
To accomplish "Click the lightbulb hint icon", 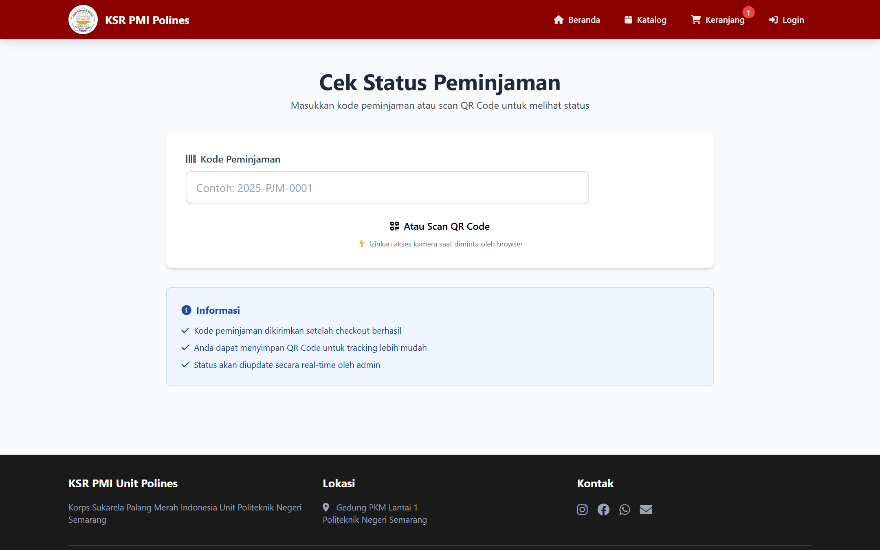I will pos(362,244).
